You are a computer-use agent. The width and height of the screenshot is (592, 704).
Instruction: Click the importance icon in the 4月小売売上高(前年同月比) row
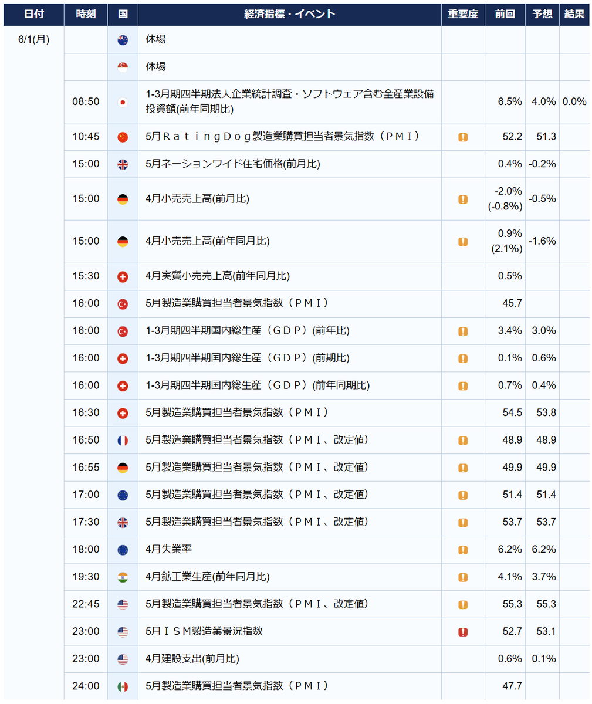pos(463,241)
